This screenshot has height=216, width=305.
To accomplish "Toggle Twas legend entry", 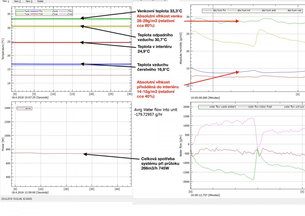I will click(x=27, y=14).
